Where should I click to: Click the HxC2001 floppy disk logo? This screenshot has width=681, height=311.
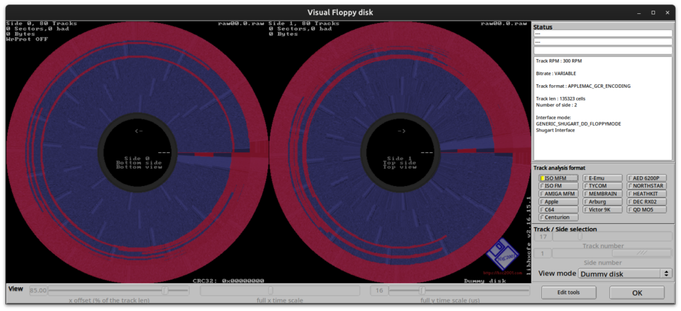[x=501, y=255]
